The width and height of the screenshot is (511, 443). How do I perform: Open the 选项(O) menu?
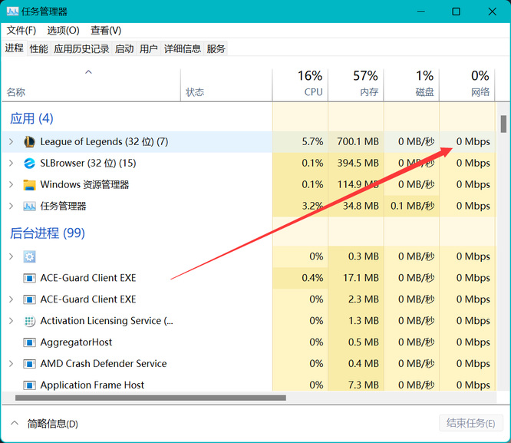point(63,31)
